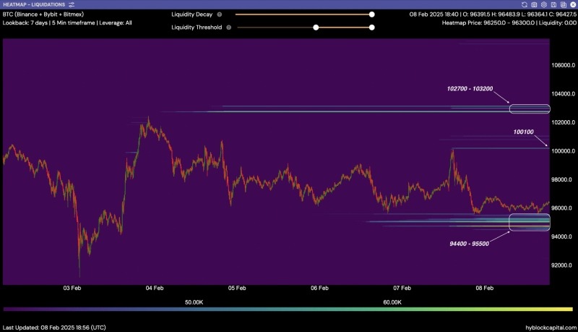
Task: Open the chart settings hexagon icon
Action: tap(544, 5)
